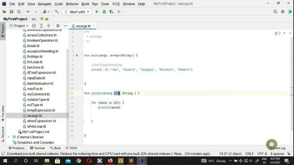Viewport: 294px width, 165px height.
Task: Change UTF-8 file encoding
Action: point(262,154)
